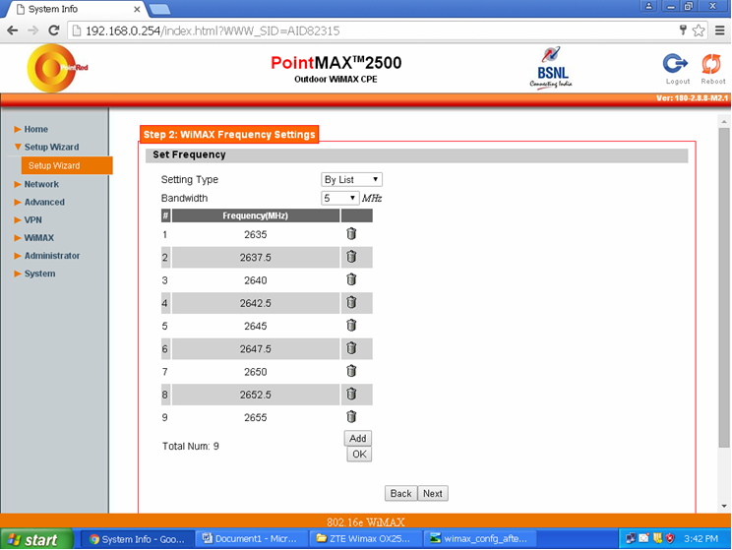Delete frequency 2647.5 with its trash icon
This screenshot has height=550, width=732.
(x=351, y=348)
